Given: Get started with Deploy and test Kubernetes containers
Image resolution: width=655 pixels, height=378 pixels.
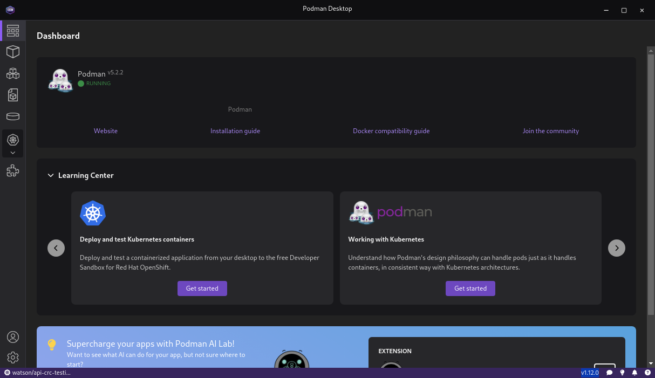Looking at the screenshot, I should pos(202,288).
